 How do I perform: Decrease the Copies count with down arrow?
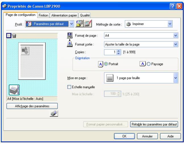point(118,53)
